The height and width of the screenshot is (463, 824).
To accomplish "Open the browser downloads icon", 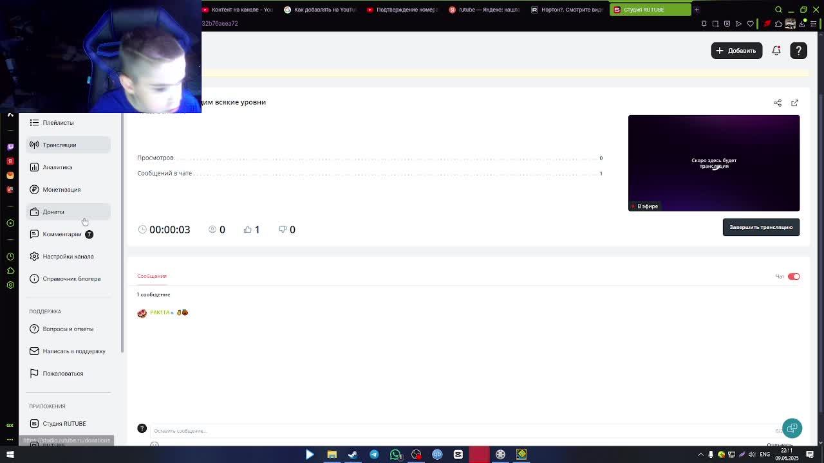I will click(x=802, y=24).
